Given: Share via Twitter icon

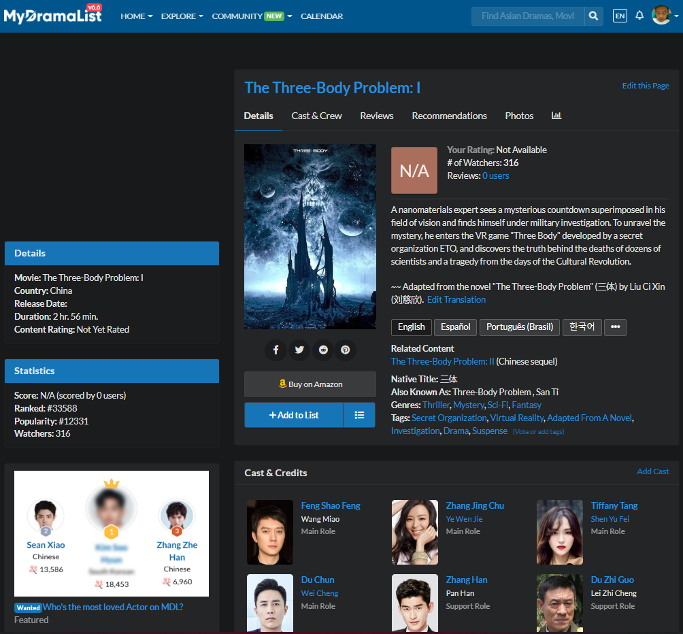Looking at the screenshot, I should [299, 350].
